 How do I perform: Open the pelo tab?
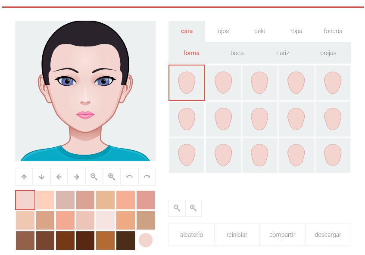point(260,31)
